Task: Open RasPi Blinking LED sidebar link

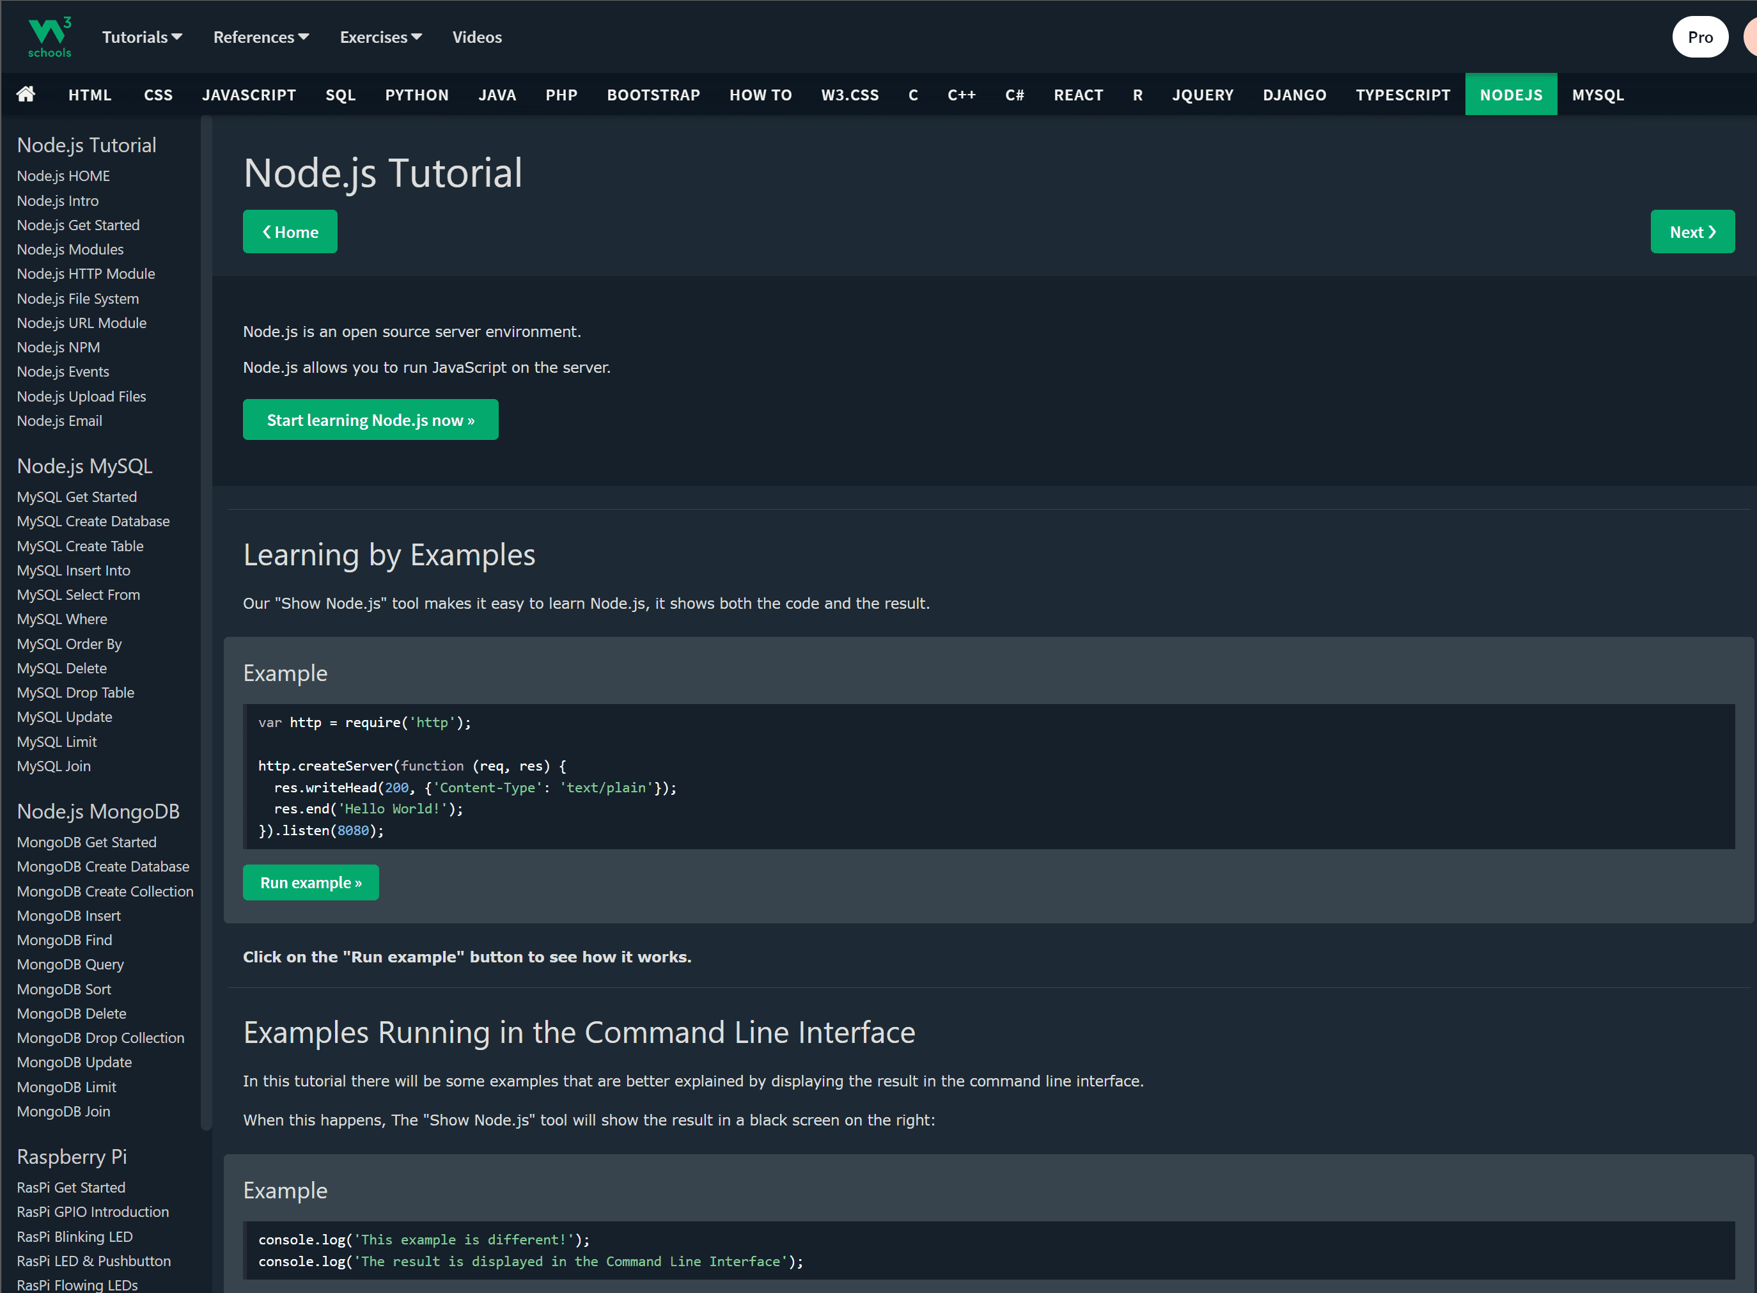Action: point(74,1237)
